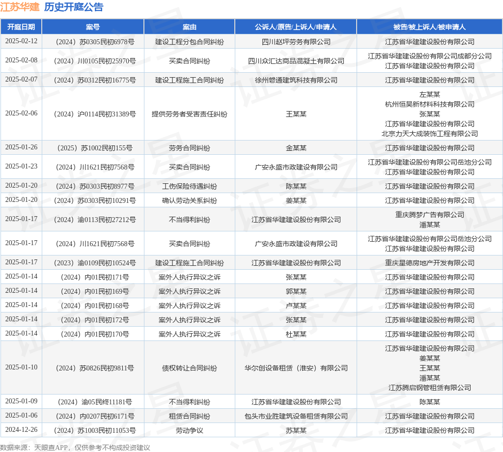
Task: Select defendant 北京力天大成装饰工程有限公司
Action: tap(429, 134)
